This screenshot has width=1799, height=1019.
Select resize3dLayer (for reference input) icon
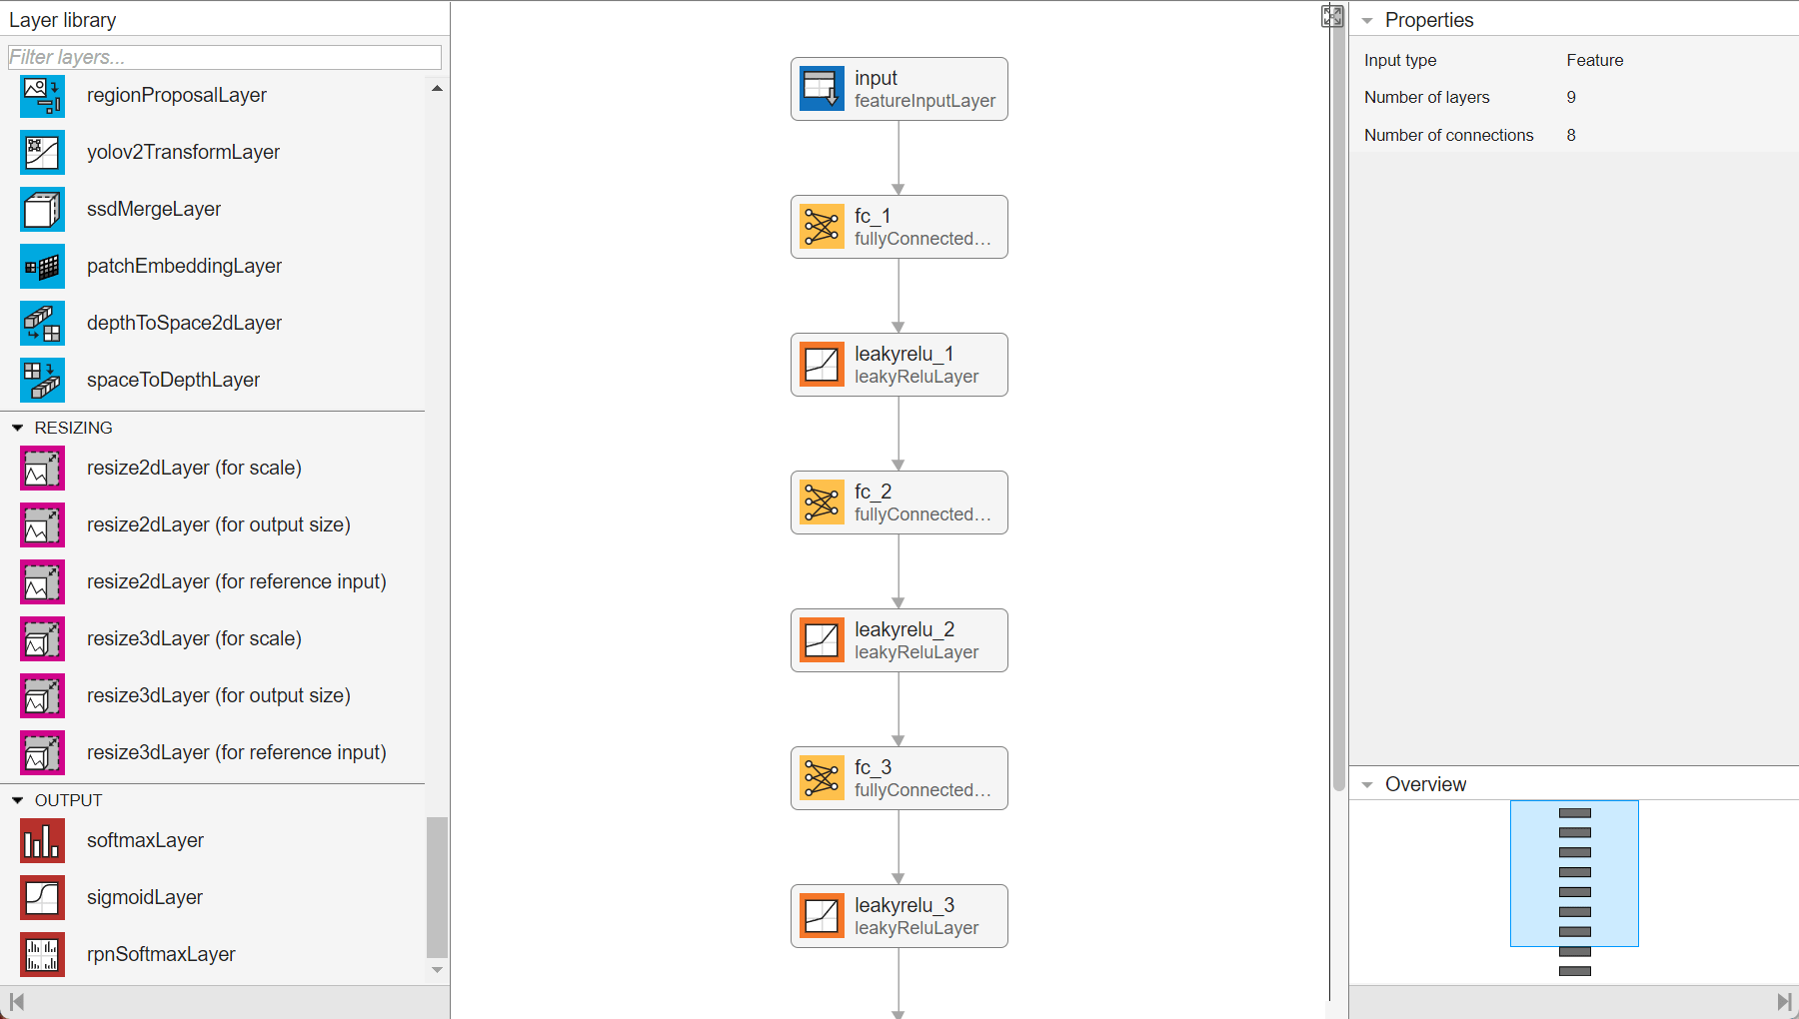[x=42, y=752]
